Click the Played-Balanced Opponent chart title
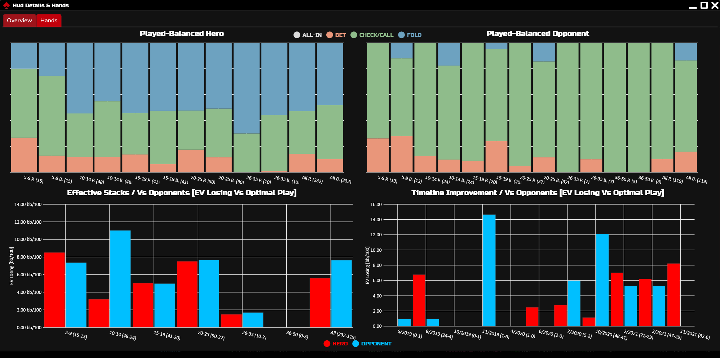Viewport: 720px width, 358px height. (538, 33)
